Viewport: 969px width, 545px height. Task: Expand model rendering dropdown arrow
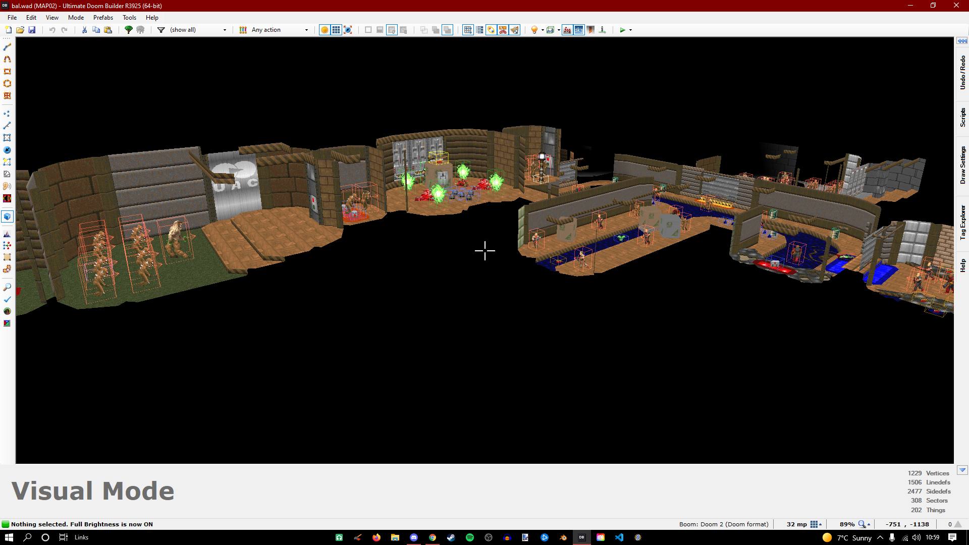point(559,30)
